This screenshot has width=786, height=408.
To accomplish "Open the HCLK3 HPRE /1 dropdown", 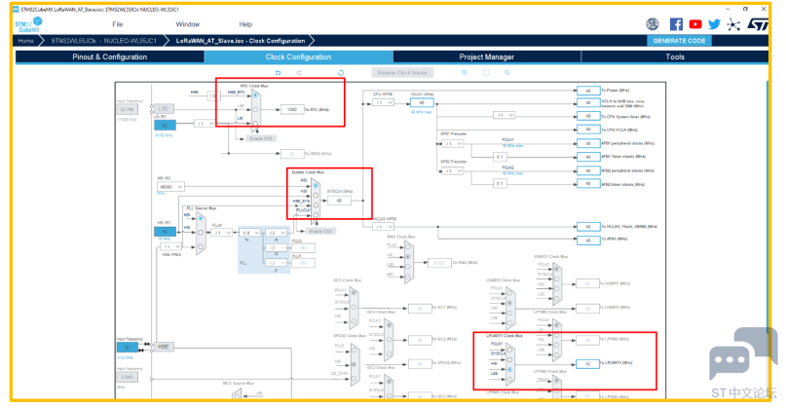I will tap(383, 227).
